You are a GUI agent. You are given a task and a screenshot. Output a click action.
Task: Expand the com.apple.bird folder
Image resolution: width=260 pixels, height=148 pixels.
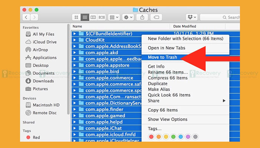[x=75, y=71]
